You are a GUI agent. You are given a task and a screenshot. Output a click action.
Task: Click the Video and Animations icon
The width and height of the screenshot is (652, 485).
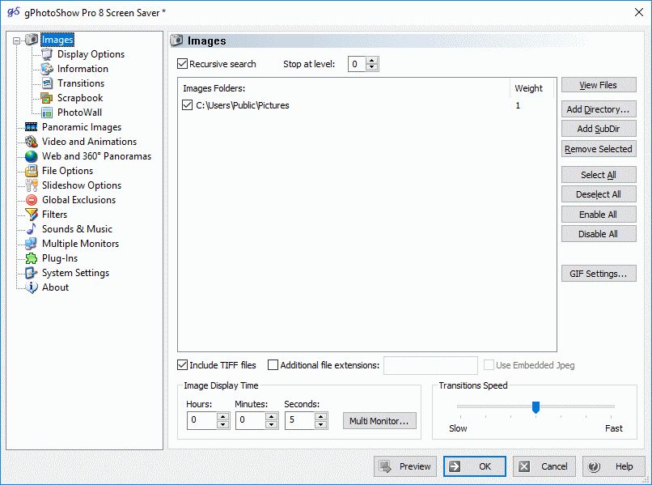(x=32, y=142)
